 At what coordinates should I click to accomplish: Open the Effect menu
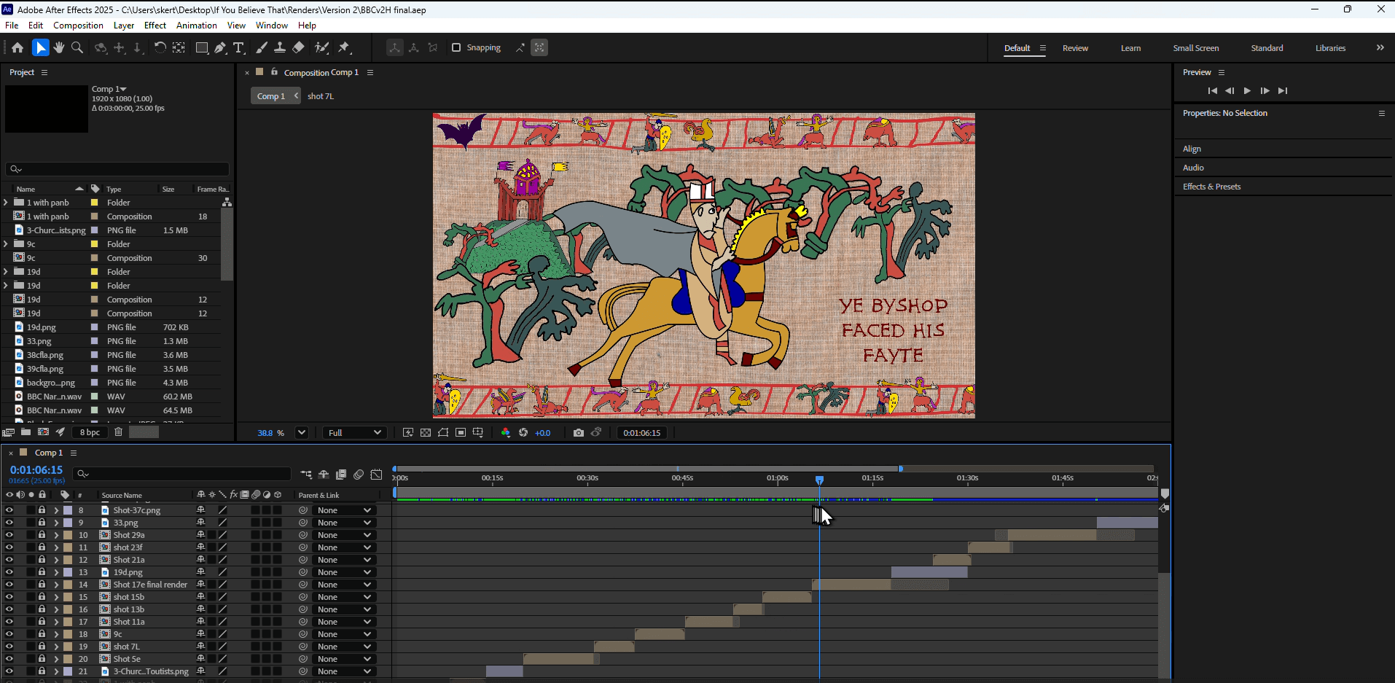(155, 25)
